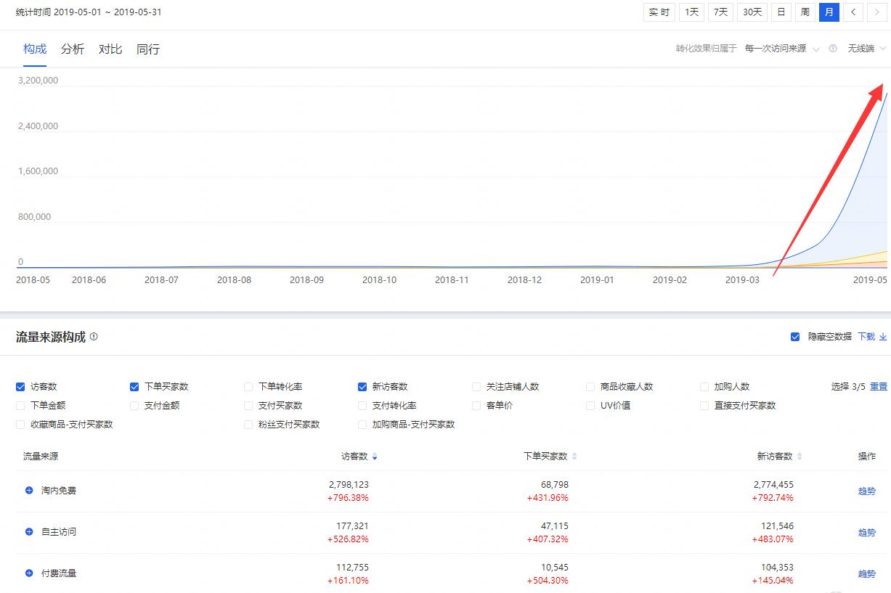The image size is (891, 593).
Task: Click the 47,115 order buyers value
Action: pyautogui.click(x=555, y=525)
